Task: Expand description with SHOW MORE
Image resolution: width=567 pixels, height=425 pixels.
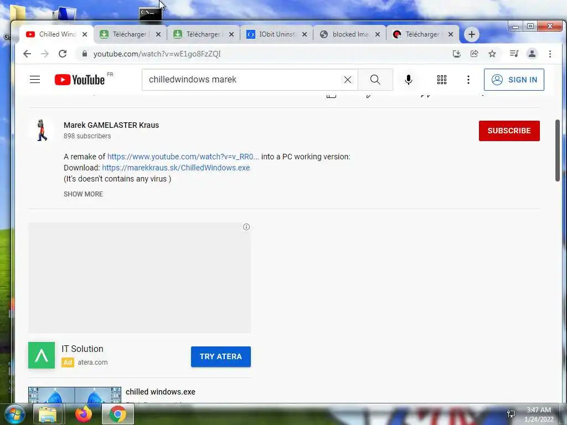Action: pos(83,194)
